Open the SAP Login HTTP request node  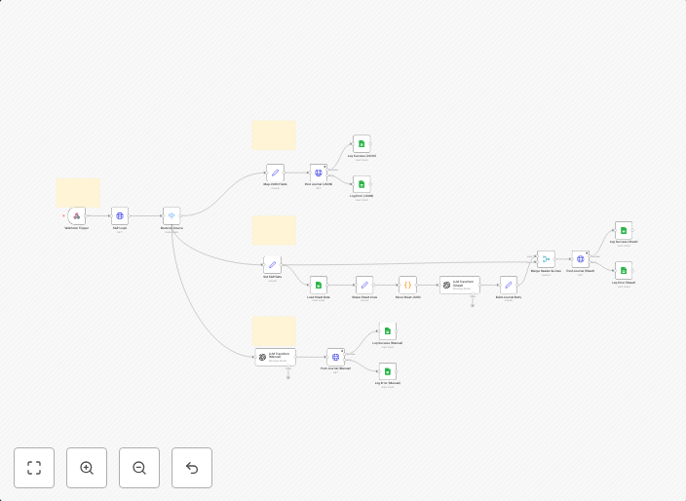pos(120,216)
